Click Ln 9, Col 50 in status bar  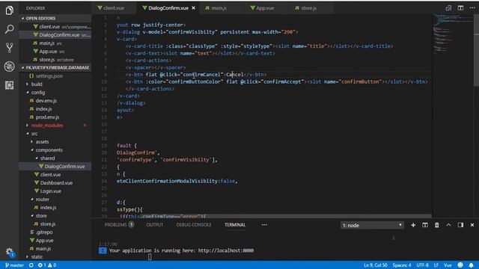point(376,265)
